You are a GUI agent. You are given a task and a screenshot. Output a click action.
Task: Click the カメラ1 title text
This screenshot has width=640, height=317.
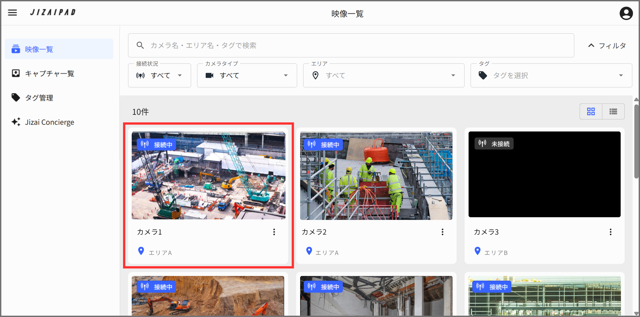(x=149, y=232)
